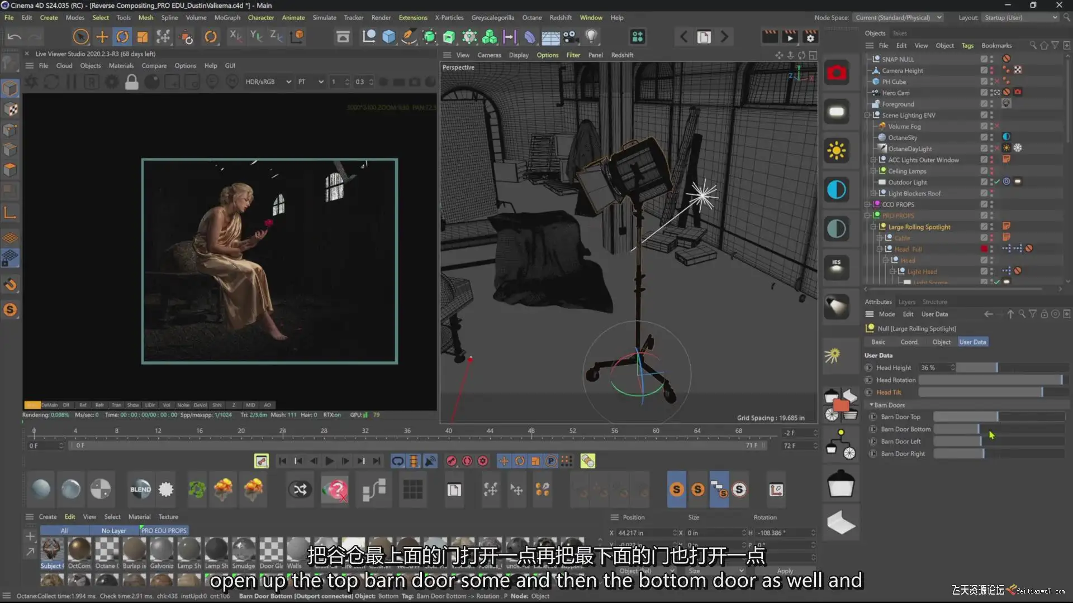Collapse the Barn Doors group
Image resolution: width=1073 pixels, height=603 pixels.
click(x=871, y=405)
